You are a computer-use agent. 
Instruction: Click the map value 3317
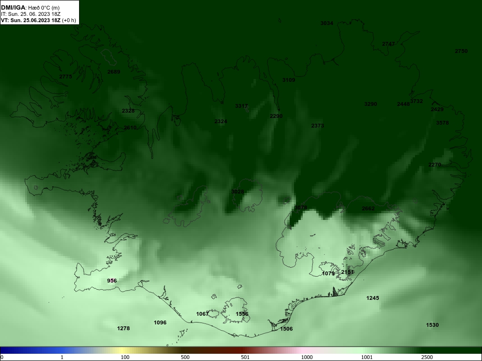click(241, 106)
